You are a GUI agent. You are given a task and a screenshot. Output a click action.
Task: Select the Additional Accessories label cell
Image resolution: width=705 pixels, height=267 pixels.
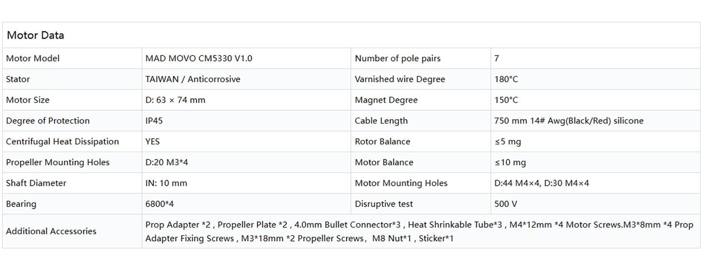[x=51, y=232]
